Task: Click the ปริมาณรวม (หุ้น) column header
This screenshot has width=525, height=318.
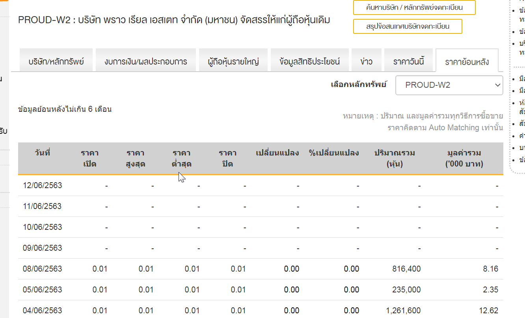Action: coord(395,158)
